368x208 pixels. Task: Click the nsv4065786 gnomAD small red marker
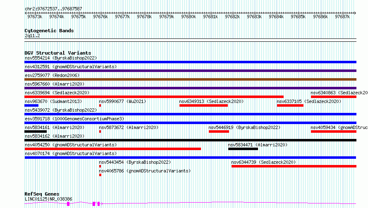pos(100,175)
